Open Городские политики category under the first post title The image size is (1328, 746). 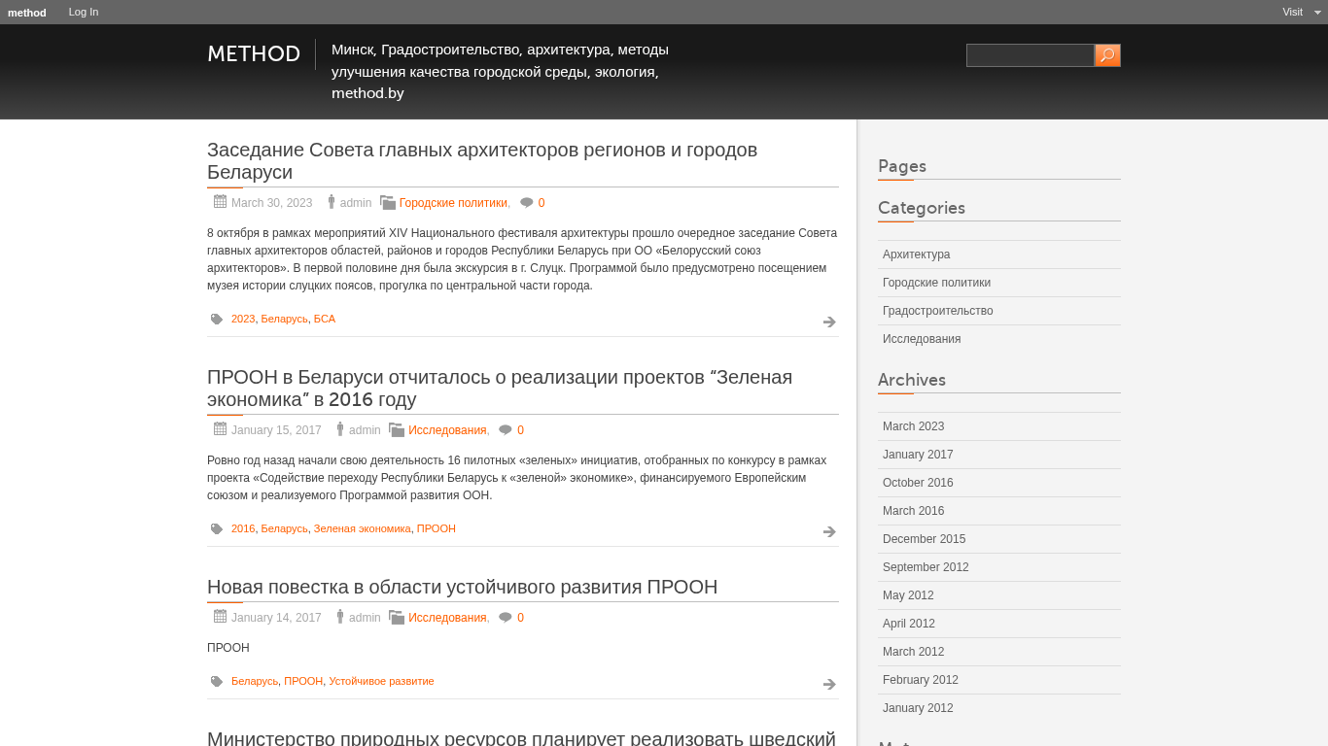coord(453,203)
